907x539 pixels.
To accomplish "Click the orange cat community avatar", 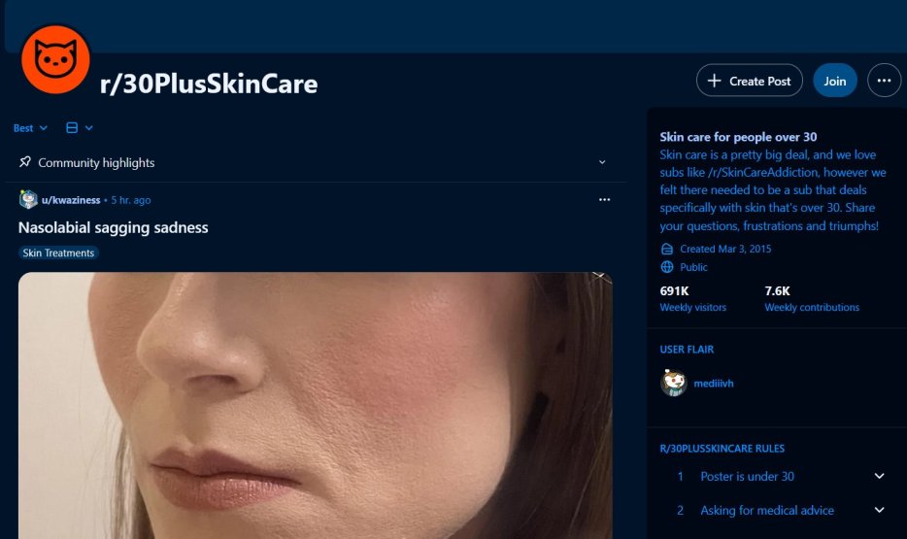I will [x=55, y=59].
